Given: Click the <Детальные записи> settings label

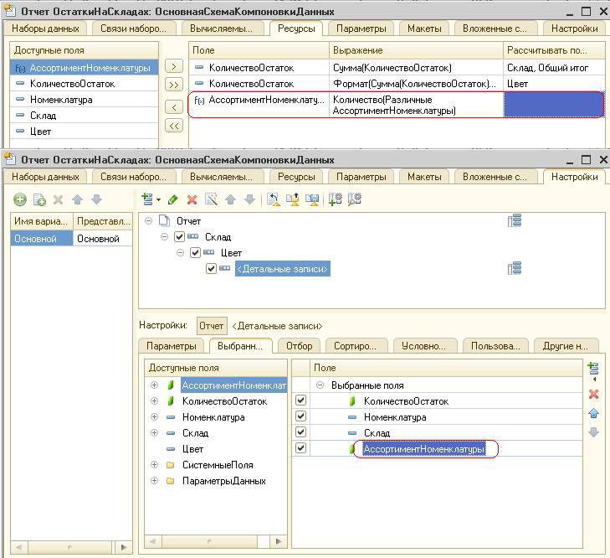Looking at the screenshot, I should coord(277,326).
